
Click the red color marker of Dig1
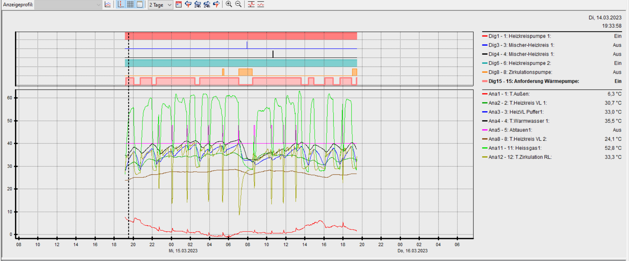[x=485, y=36]
